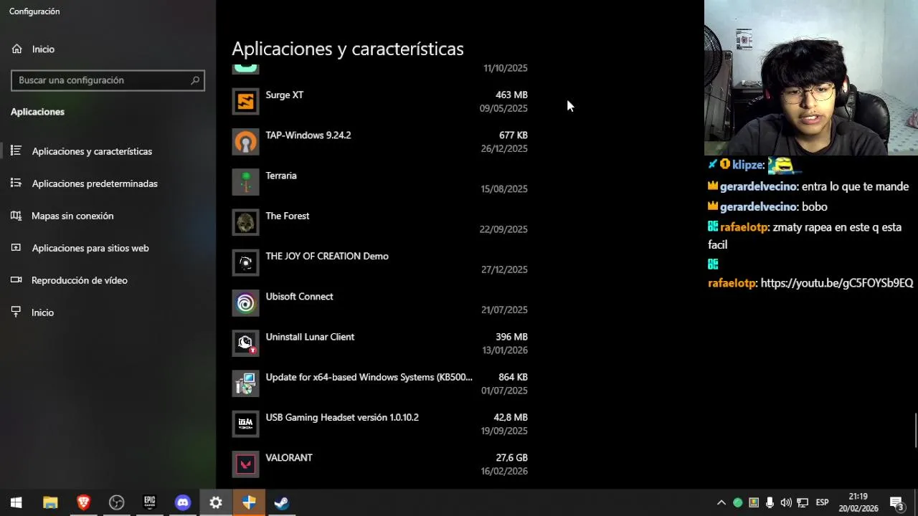The image size is (918, 516).
Task: Click username gerardelvecino before 'bobo'
Action: 759,206
